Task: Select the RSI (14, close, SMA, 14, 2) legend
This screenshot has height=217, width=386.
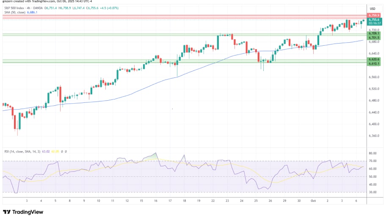Action: (21, 151)
